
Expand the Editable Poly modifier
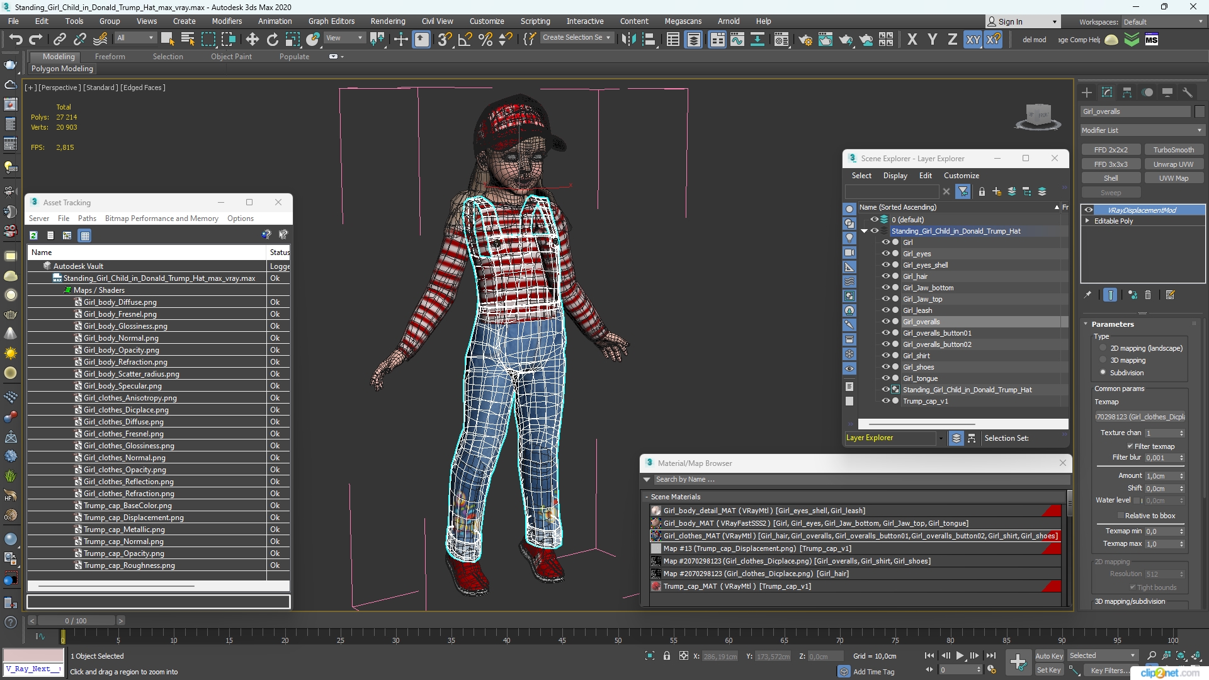tap(1087, 221)
